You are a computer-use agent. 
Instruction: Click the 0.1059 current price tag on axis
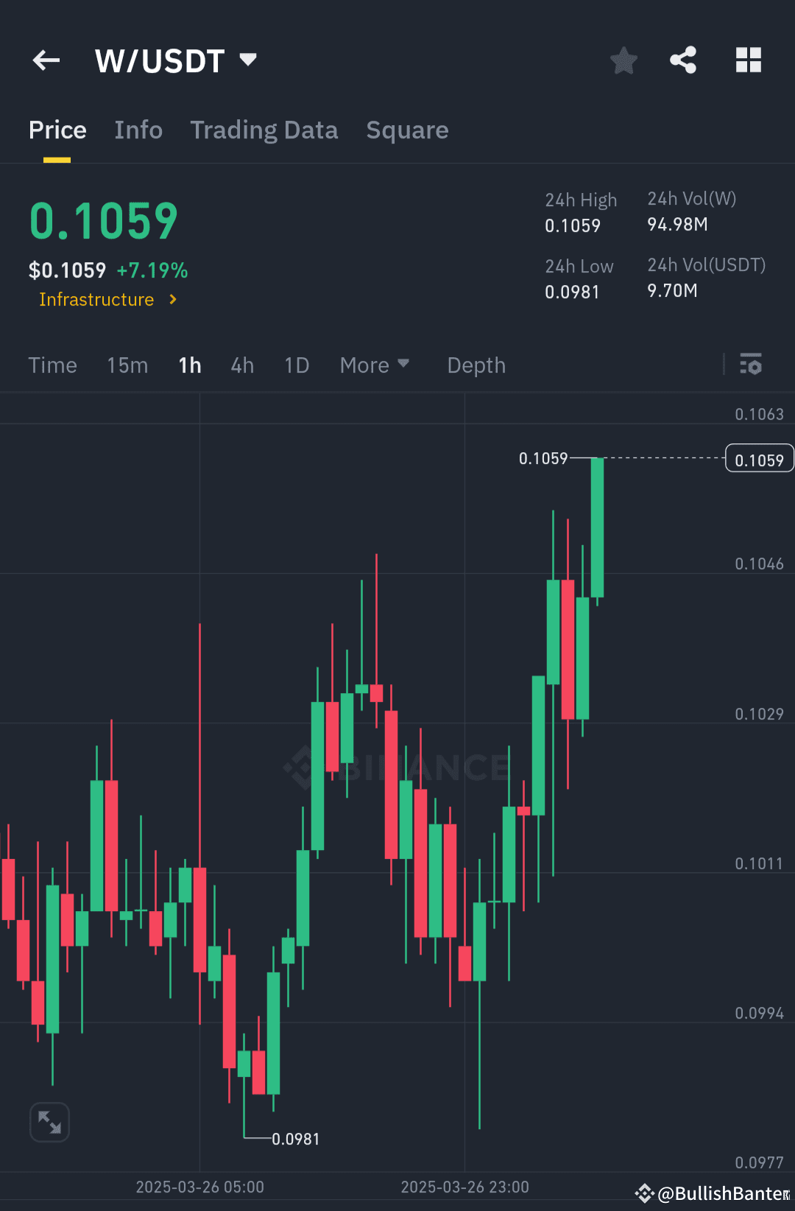pos(759,458)
